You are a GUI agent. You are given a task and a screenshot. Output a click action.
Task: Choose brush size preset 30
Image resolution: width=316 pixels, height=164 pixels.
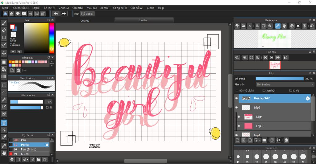pyautogui.click(x=275, y=157)
